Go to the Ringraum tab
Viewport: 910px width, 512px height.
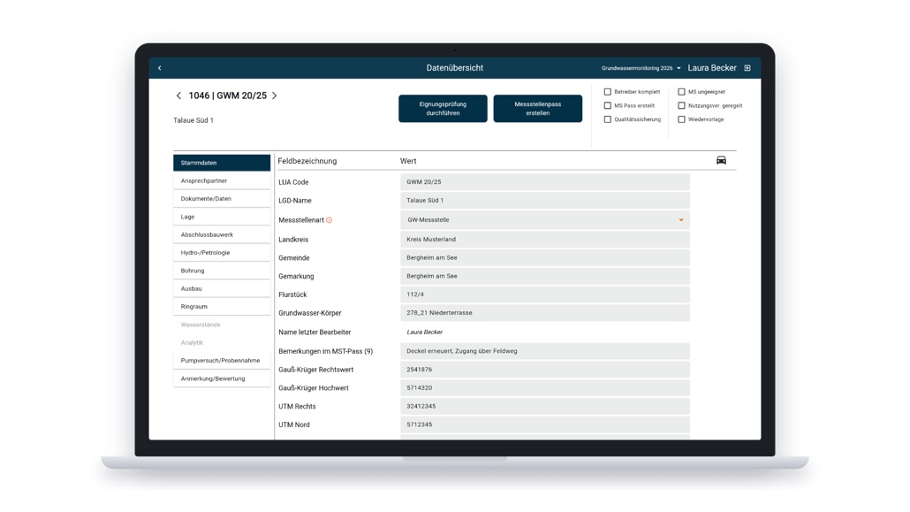pyautogui.click(x=222, y=307)
